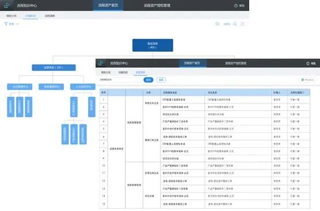Click the filter funnel icon in the back window

[x=6, y=24]
